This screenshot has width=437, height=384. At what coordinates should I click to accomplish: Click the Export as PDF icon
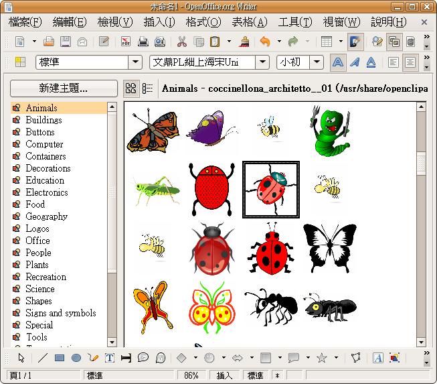124,42
